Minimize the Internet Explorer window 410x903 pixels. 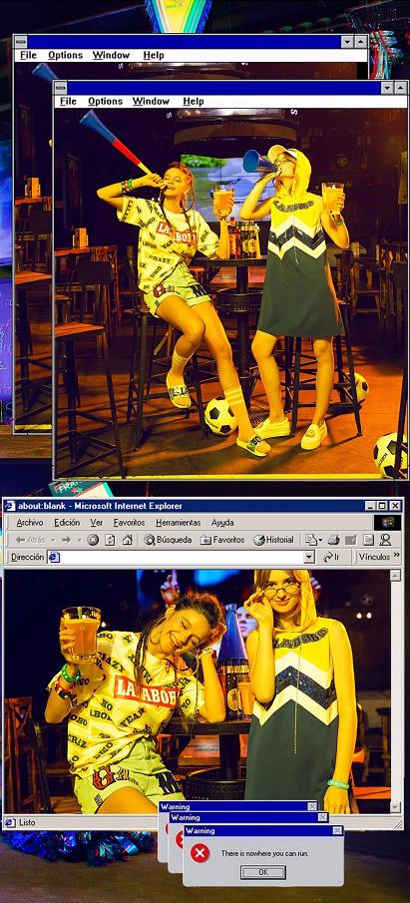(x=371, y=506)
